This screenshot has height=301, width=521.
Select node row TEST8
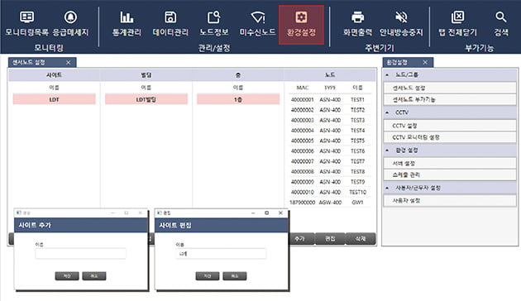330,172
